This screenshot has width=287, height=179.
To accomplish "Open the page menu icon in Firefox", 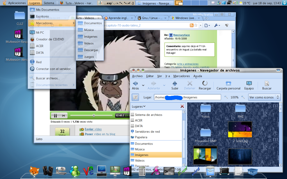I will click(x=207, y=25).
